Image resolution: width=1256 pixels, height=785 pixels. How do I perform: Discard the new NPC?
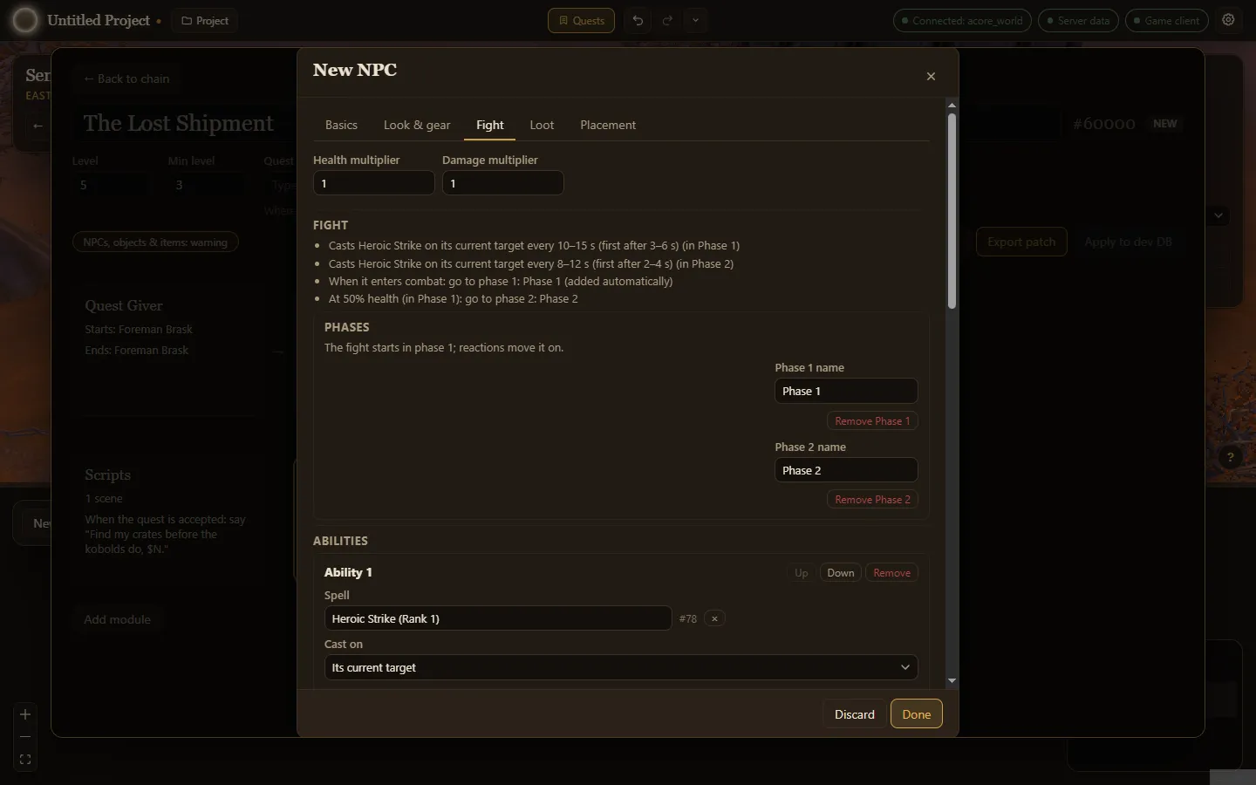pyautogui.click(x=854, y=714)
